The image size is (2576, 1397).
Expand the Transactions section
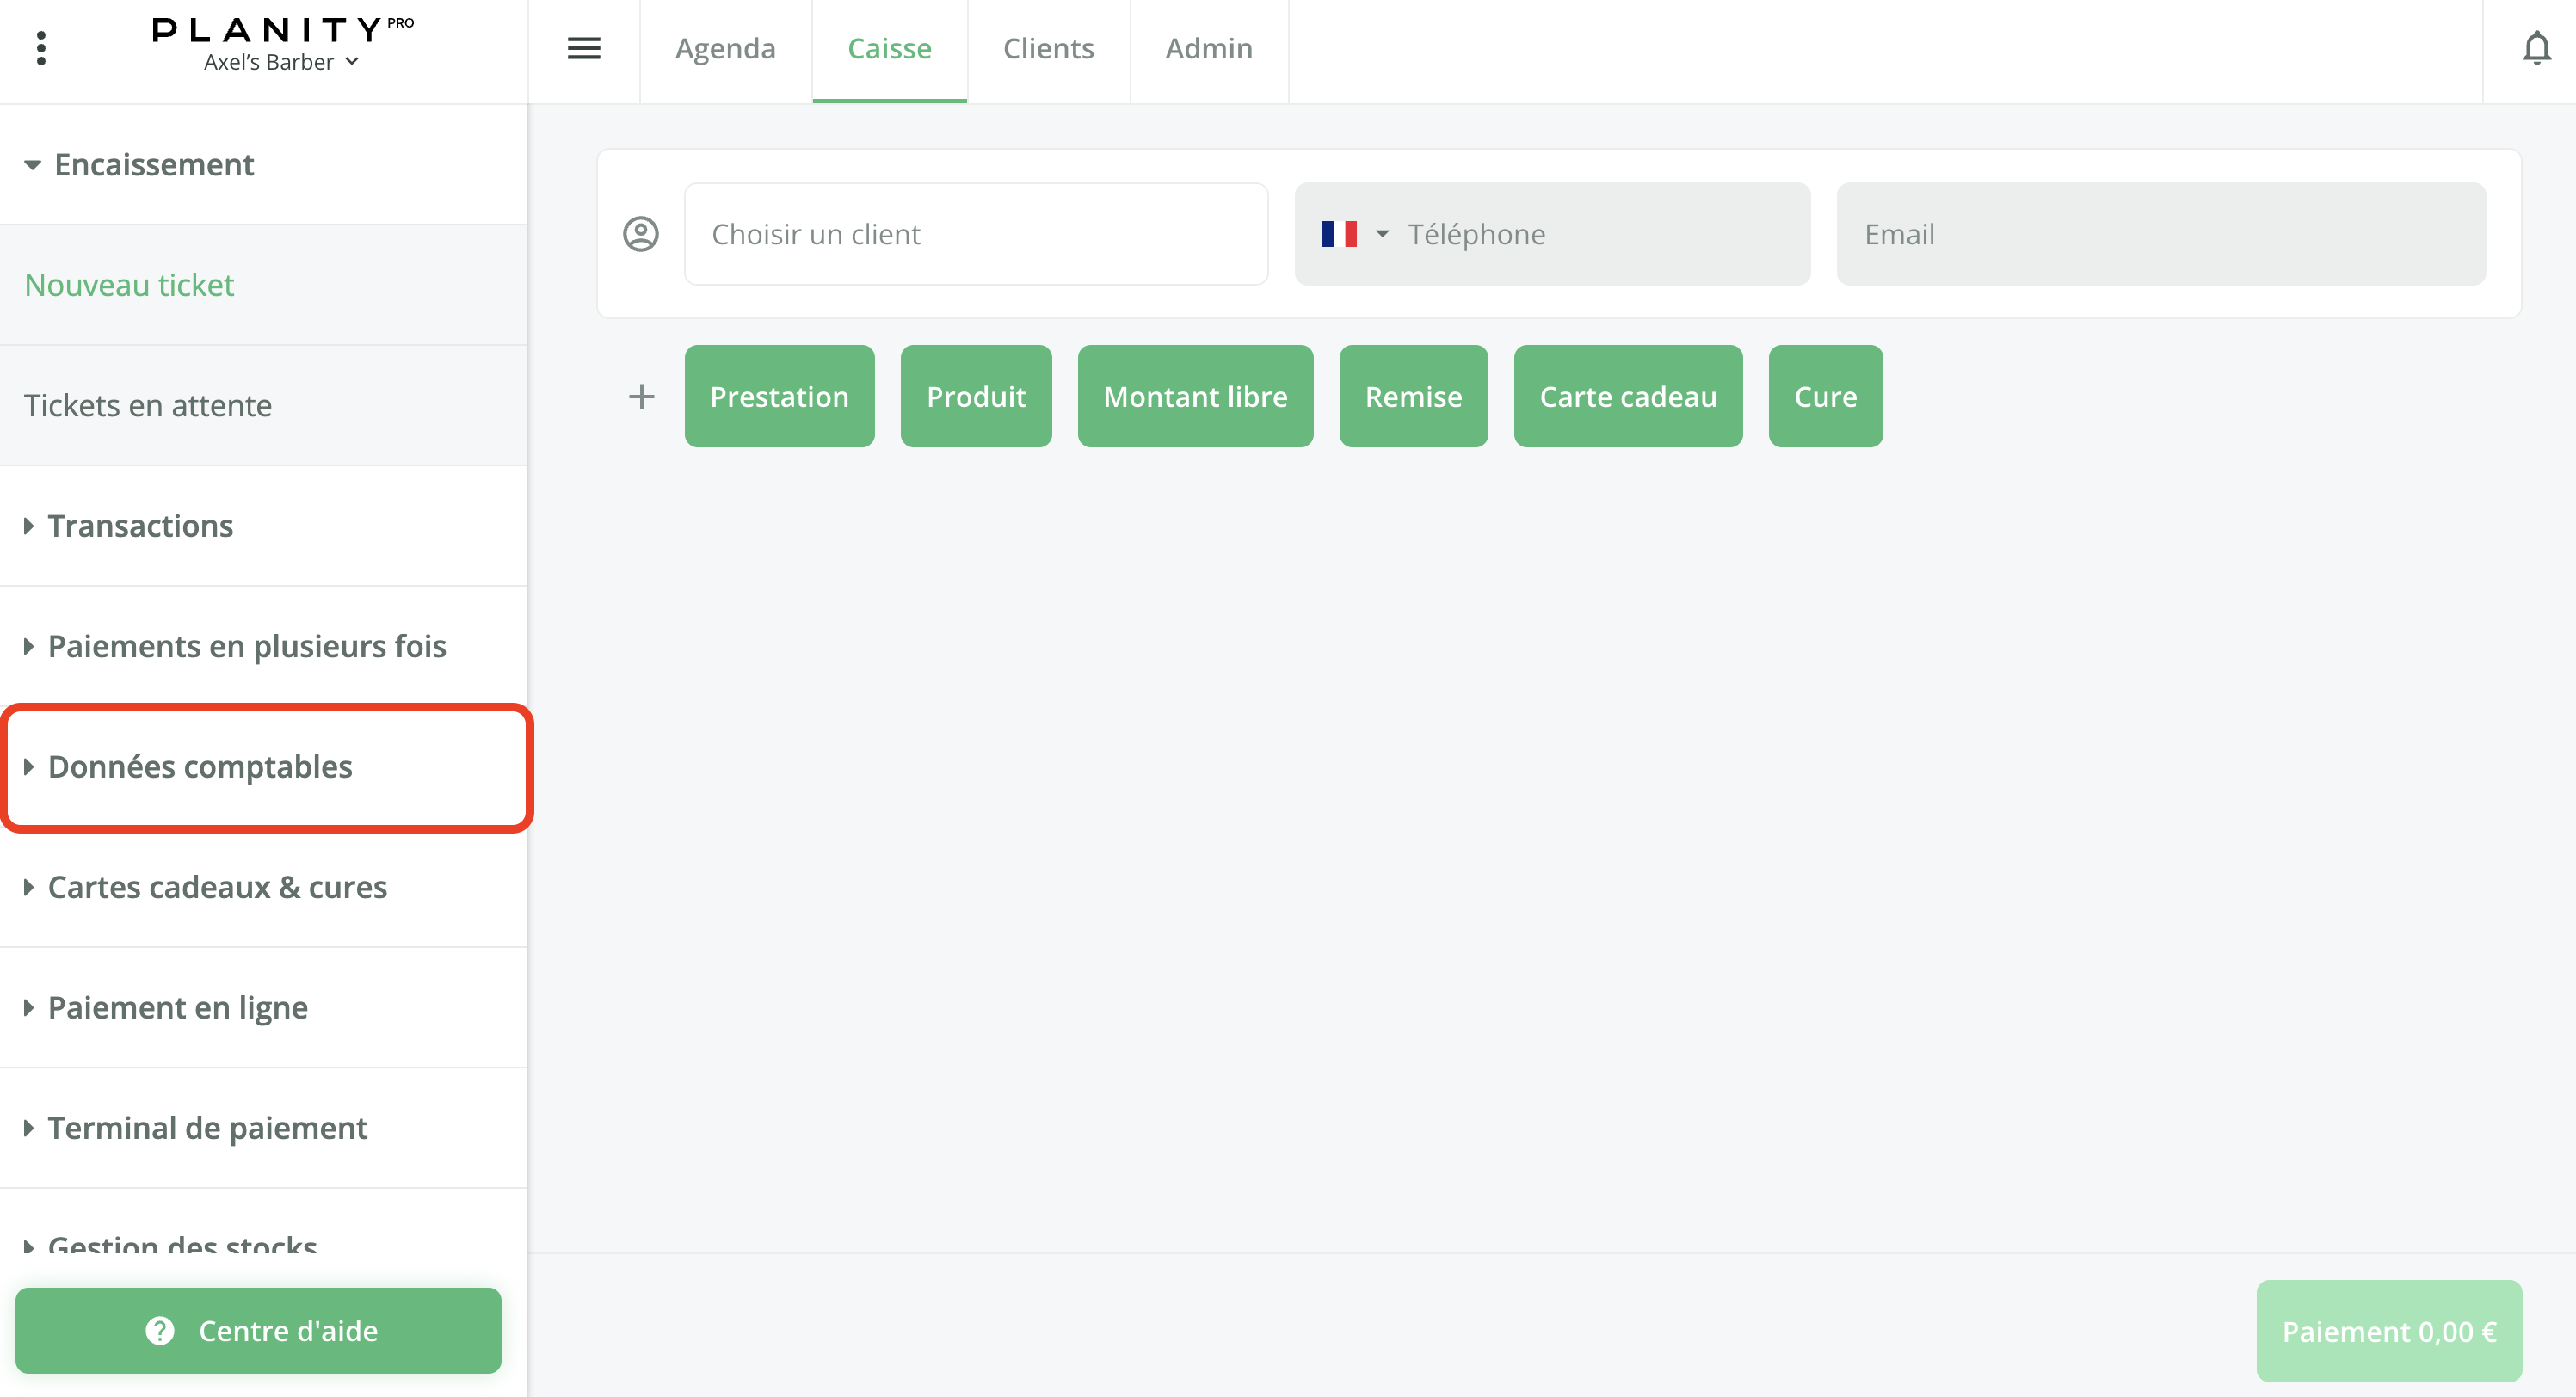pos(140,525)
